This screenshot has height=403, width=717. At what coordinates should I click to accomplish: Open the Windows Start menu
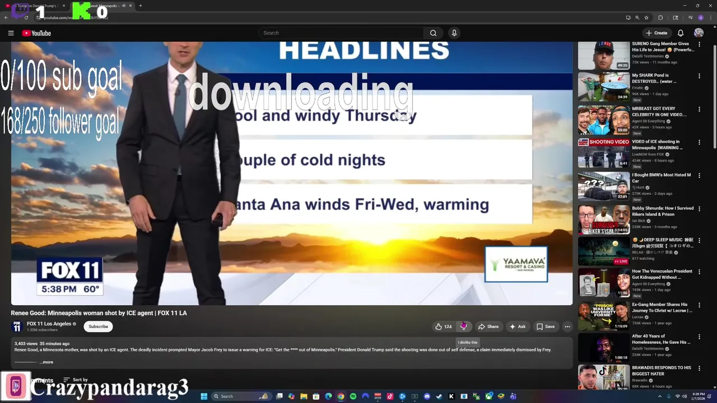click(x=204, y=396)
